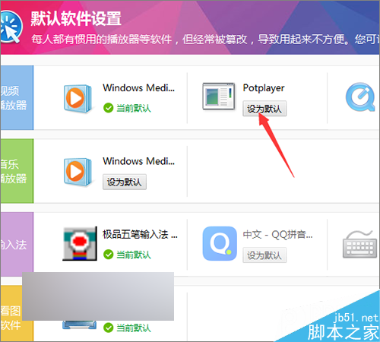Click the QuickTime player icon
The image size is (380, 342).
point(360,97)
